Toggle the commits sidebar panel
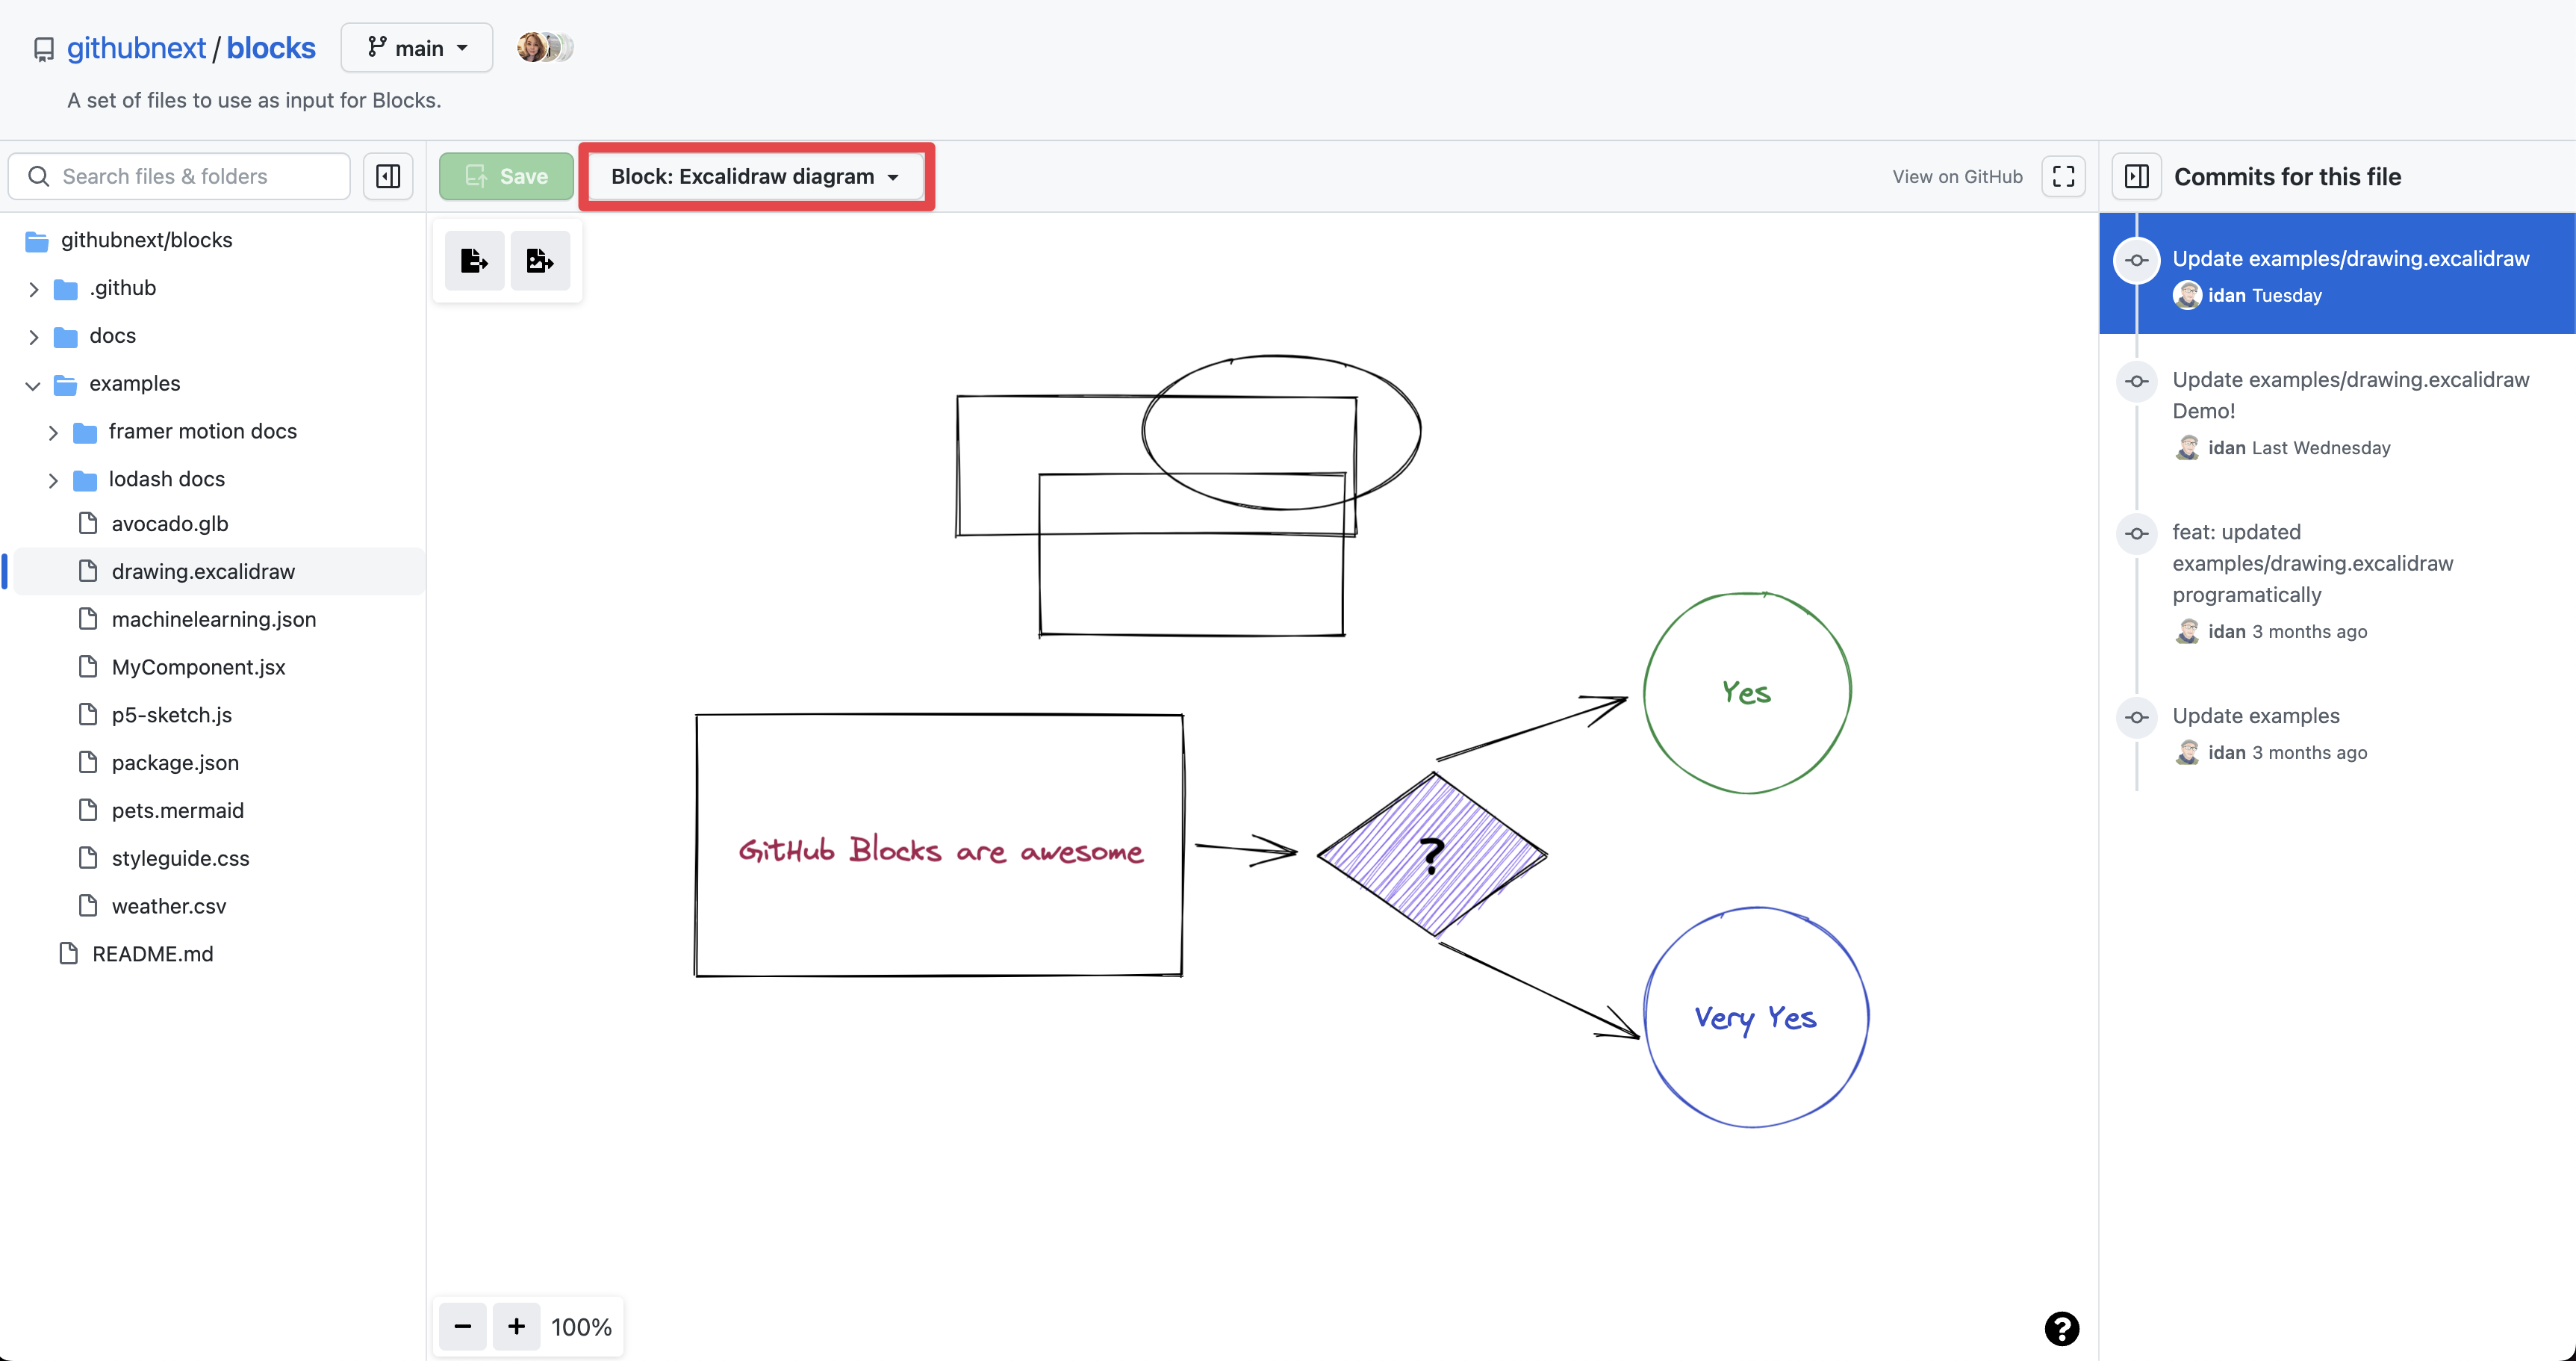This screenshot has width=2576, height=1361. [2137, 176]
